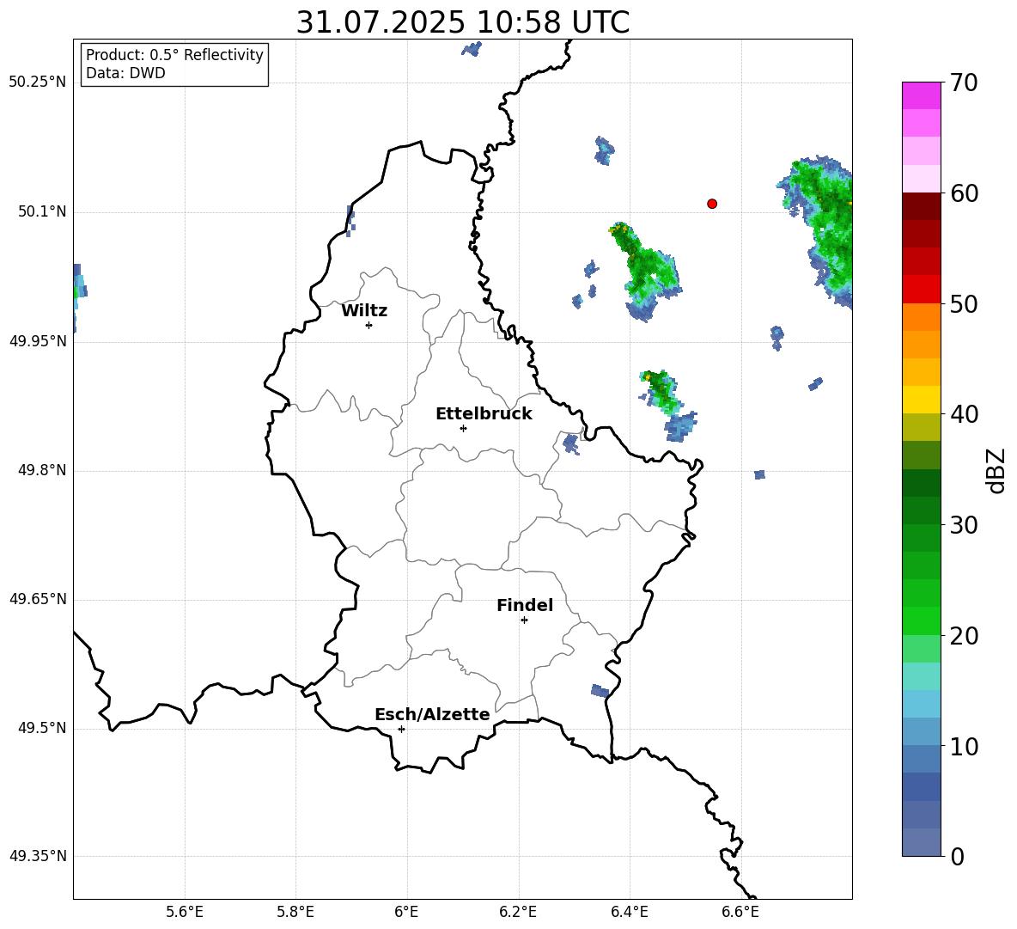The image size is (1017, 929).
Task: Click the 6.2°E longitude label
Action: [x=518, y=912]
